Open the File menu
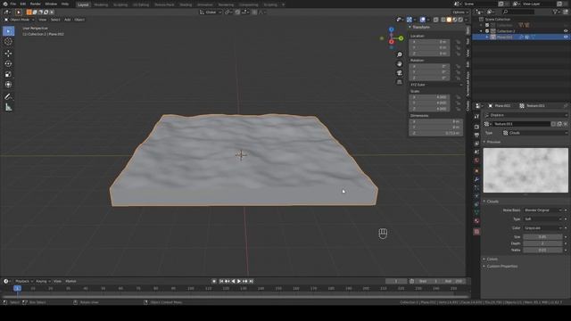Screen dimensions: 571x321 click(13, 4)
